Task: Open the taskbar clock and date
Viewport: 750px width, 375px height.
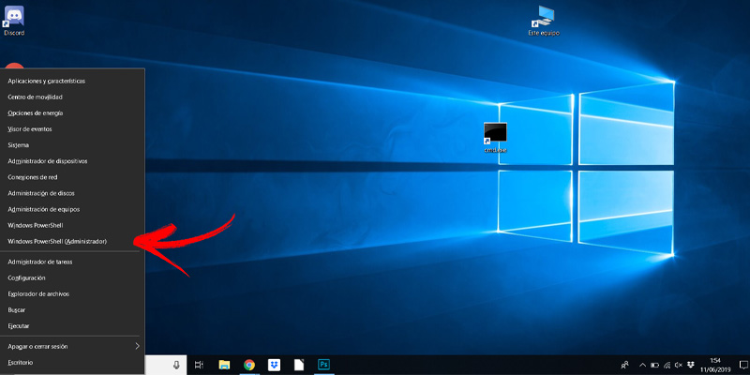Action: point(715,365)
